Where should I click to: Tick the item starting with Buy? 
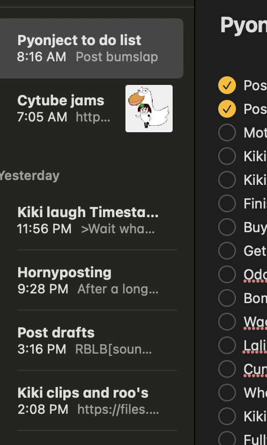tap(227, 227)
